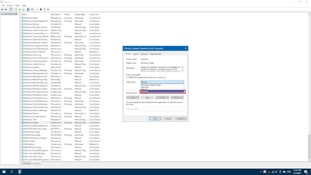Open the Windows Start menu
This screenshot has height=175, width=311.
(4, 171)
